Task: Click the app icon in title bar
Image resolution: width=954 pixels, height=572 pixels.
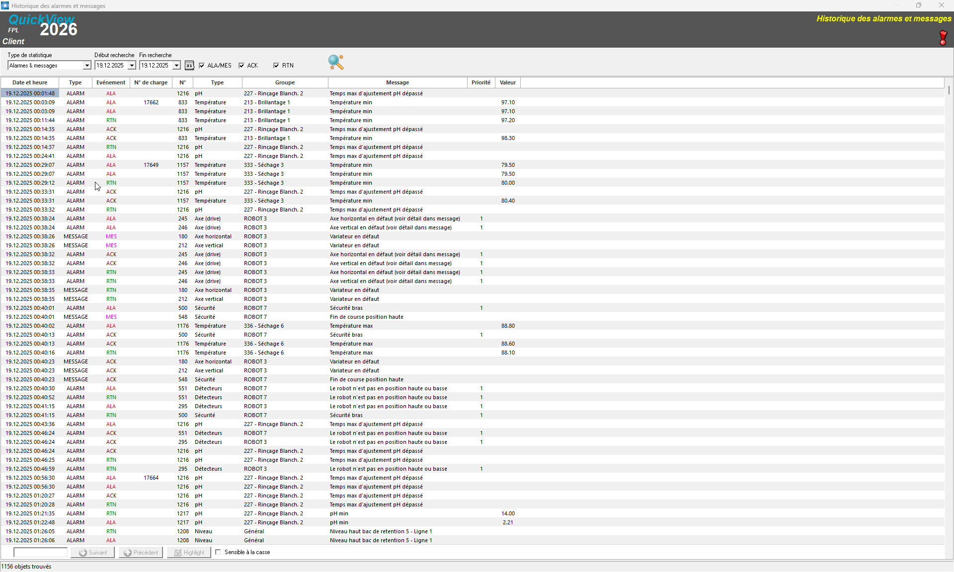Action: pyautogui.click(x=5, y=5)
